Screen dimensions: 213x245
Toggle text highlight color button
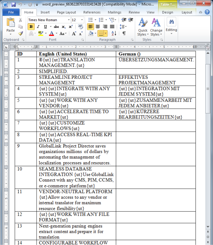(x=41, y=33)
